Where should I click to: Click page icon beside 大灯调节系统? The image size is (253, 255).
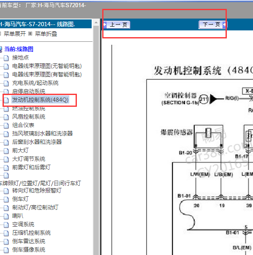click(6, 160)
